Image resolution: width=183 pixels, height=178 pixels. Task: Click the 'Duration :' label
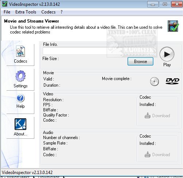click(x=52, y=85)
